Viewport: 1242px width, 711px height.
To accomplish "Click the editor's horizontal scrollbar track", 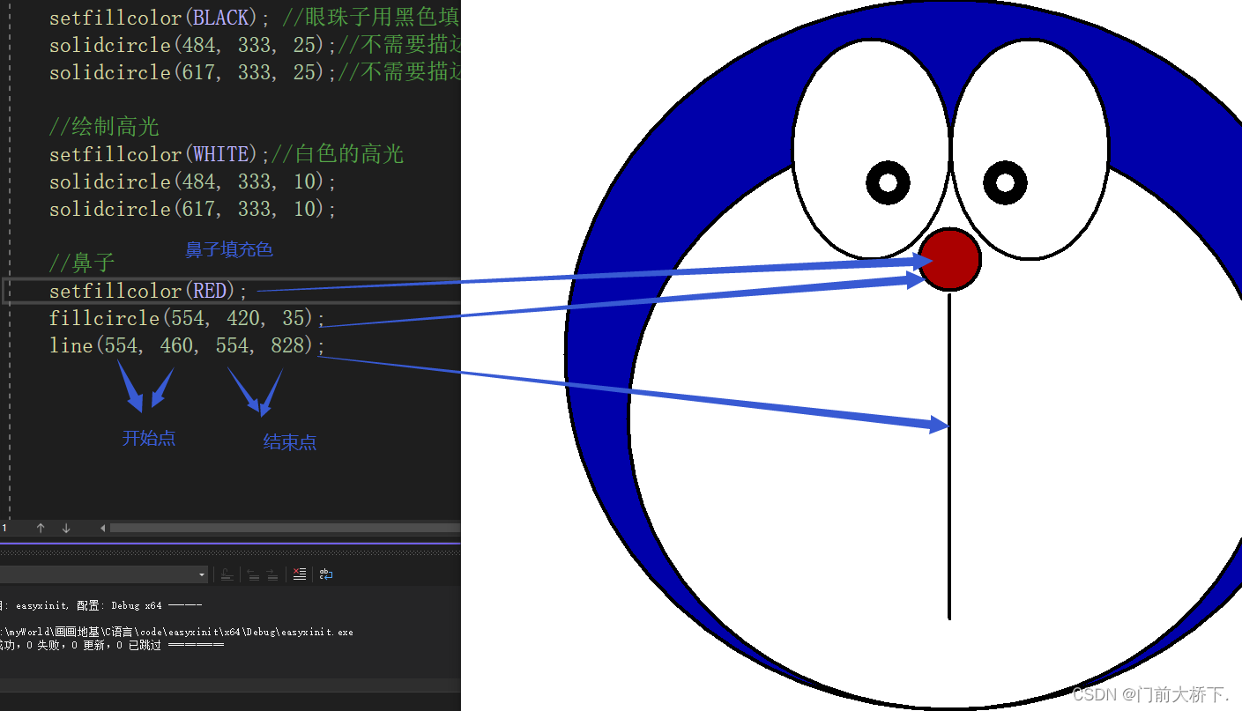I will (285, 528).
